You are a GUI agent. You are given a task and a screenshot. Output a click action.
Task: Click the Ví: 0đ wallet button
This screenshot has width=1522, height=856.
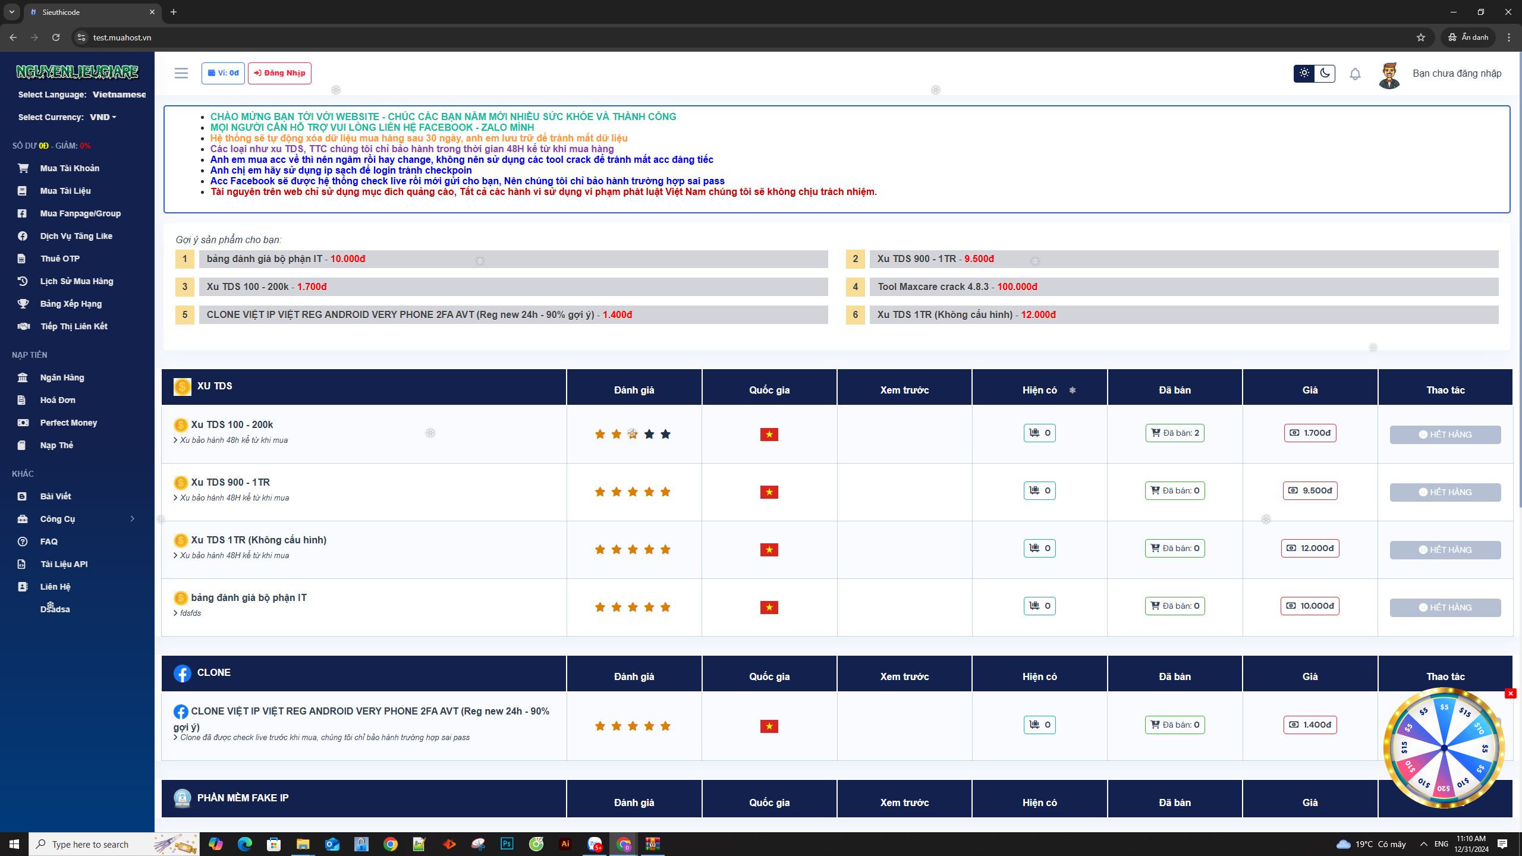[x=223, y=73]
